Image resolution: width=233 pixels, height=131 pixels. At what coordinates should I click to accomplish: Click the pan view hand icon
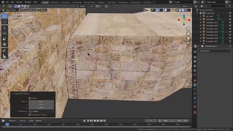coord(188,33)
